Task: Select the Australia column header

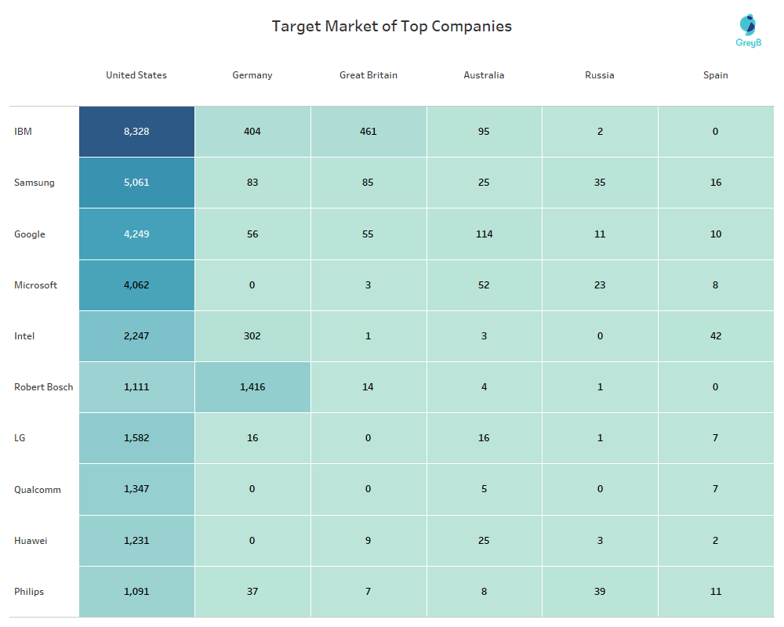Action: coord(484,75)
